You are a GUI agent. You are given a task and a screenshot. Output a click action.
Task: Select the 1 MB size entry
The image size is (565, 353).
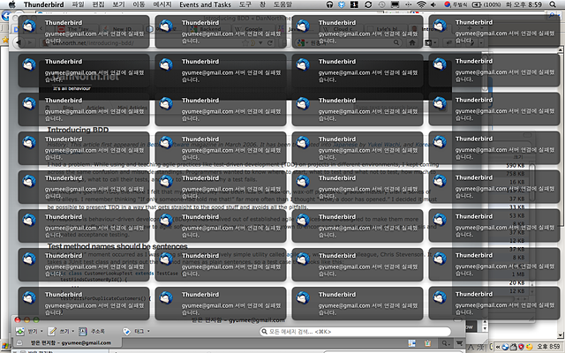coord(518,274)
